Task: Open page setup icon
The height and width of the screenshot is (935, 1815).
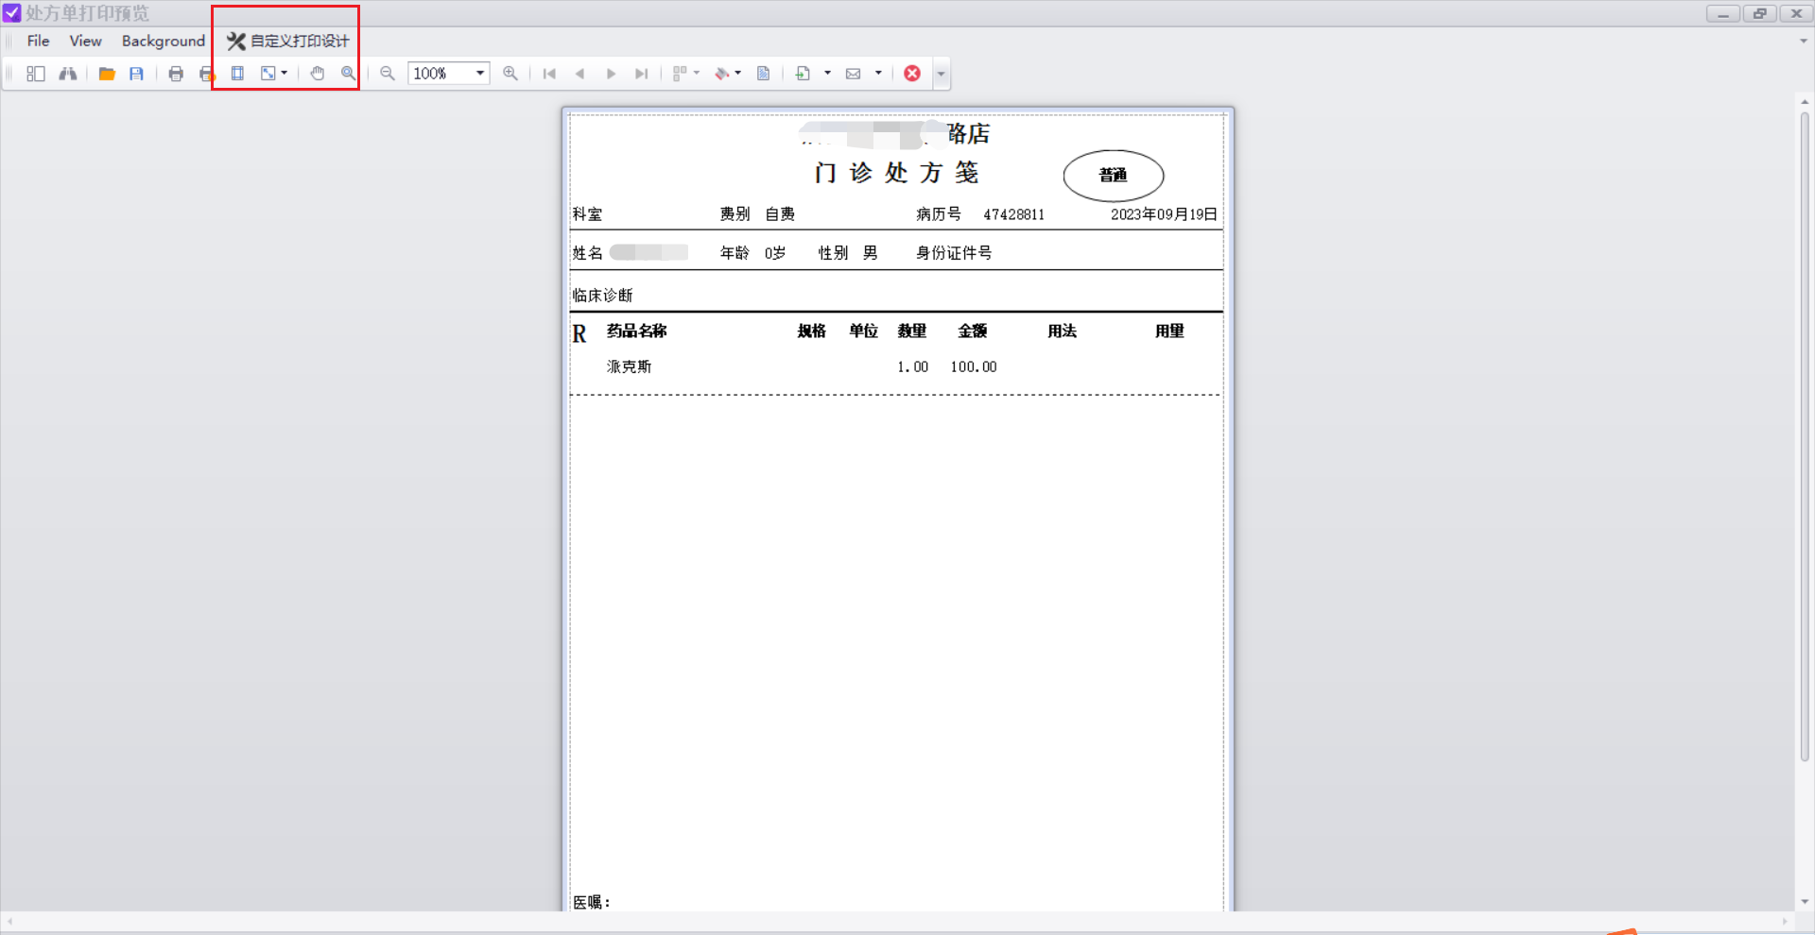Action: pos(238,74)
